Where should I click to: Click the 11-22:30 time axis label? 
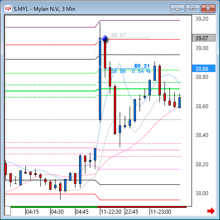pos(111,212)
